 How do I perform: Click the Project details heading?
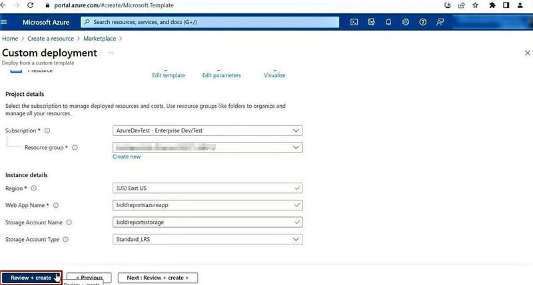pos(25,94)
